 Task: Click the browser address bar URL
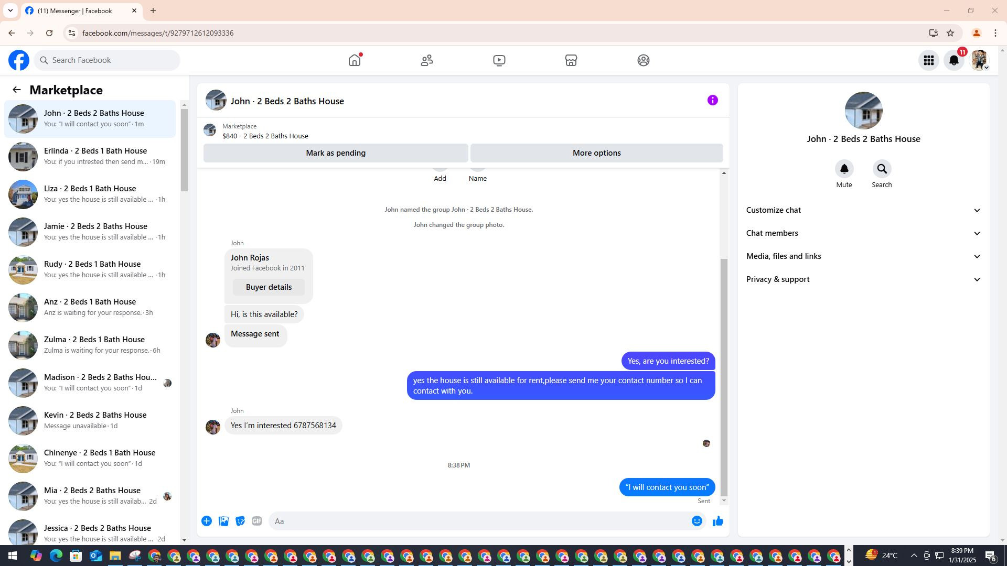tap(158, 33)
